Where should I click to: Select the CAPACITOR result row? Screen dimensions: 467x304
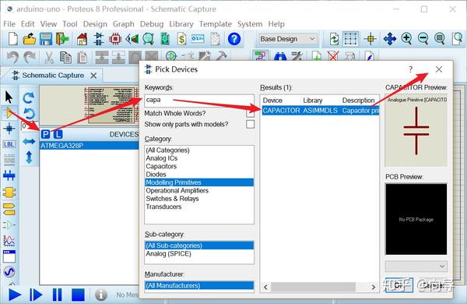pos(321,111)
